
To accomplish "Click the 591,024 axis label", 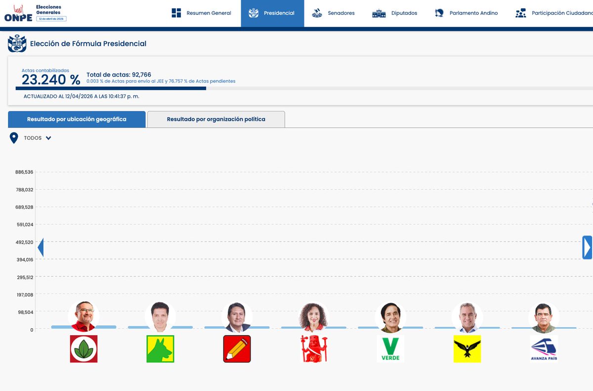I will (24, 224).
